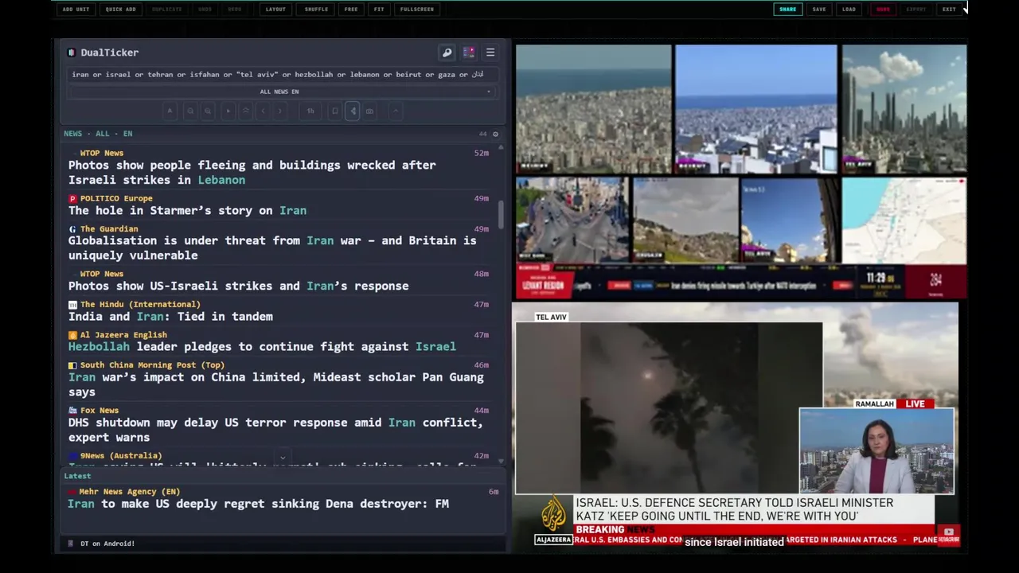Image resolution: width=1019 pixels, height=573 pixels.
Task: Click The Guardian source icon
Action: pos(72,229)
